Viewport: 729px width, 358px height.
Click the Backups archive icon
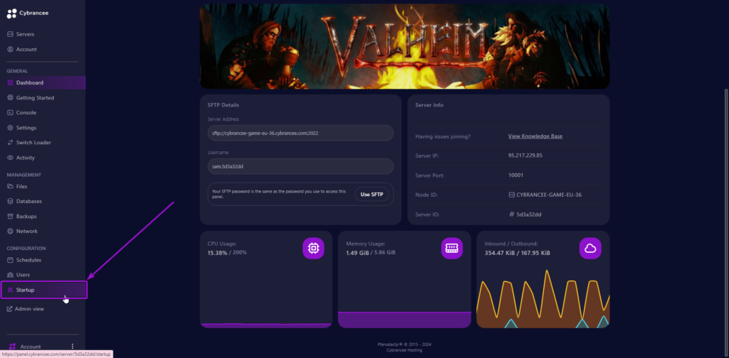pyautogui.click(x=11, y=216)
